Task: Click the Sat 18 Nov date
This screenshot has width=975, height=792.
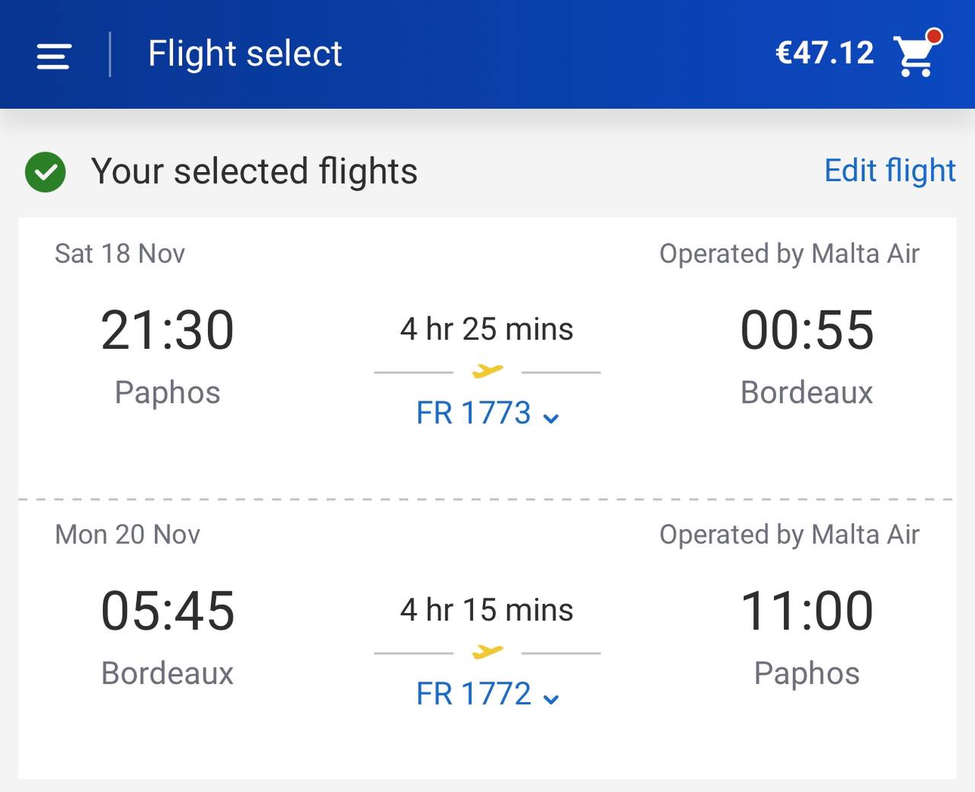Action: [120, 254]
